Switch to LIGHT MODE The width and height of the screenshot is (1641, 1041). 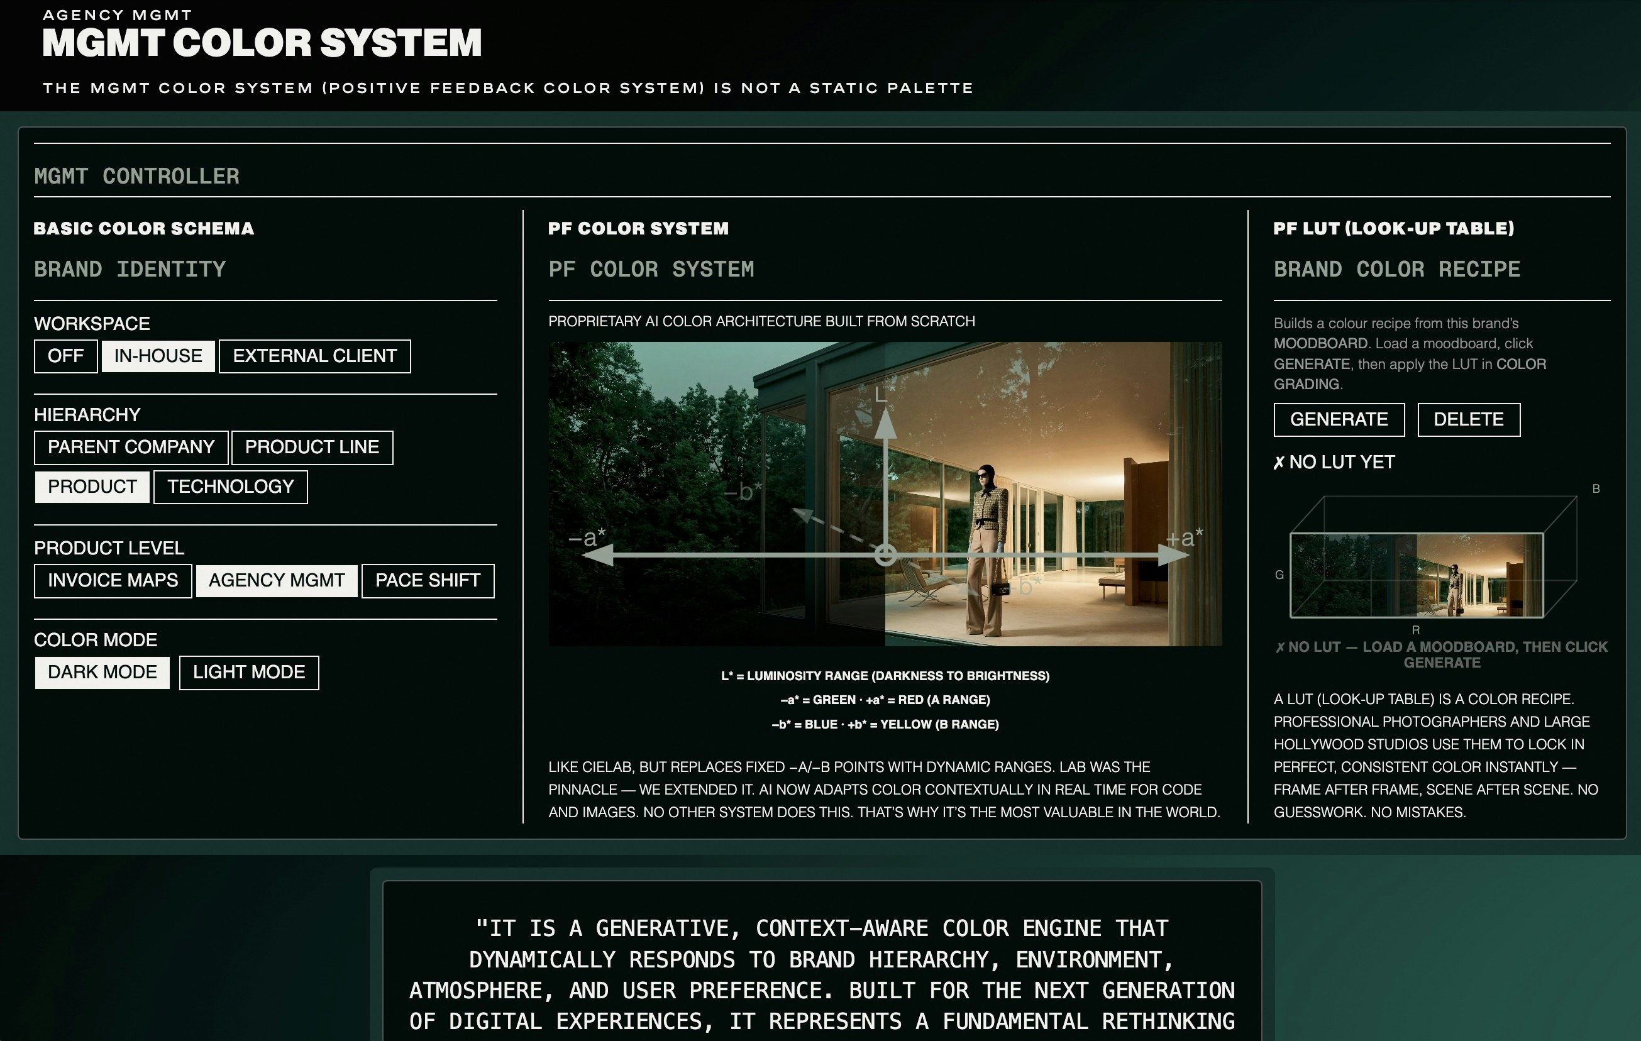250,673
